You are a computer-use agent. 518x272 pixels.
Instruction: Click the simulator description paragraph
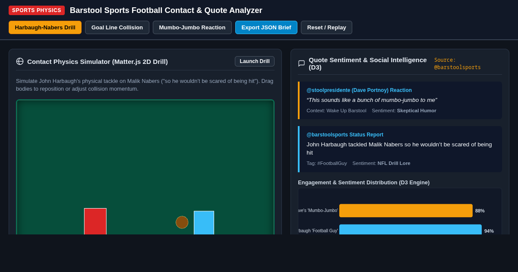pos(145,85)
